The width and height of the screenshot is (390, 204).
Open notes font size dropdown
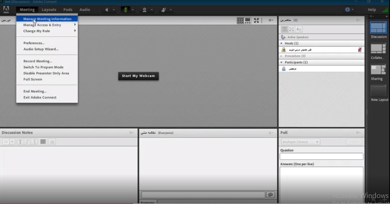click(12, 142)
